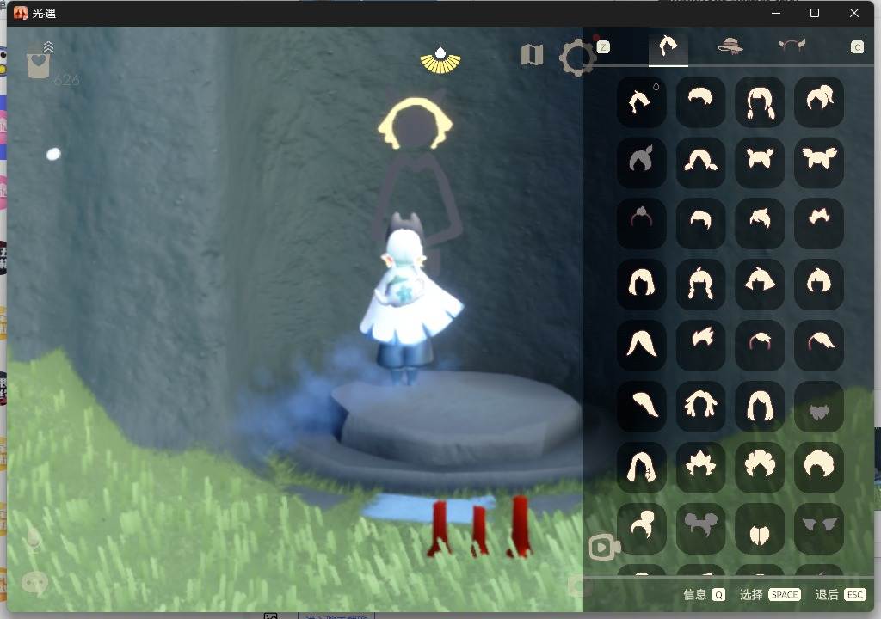The image size is (881, 619).
Task: Choose the braided pigtails with top sprout hairstyle
Action: (x=700, y=284)
